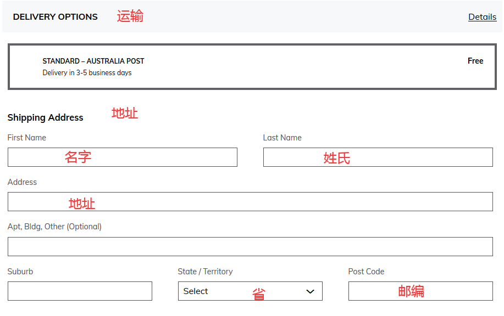The height and width of the screenshot is (316, 504).
Task: Click the Delivery in 3-5 business days text
Action: 87,72
